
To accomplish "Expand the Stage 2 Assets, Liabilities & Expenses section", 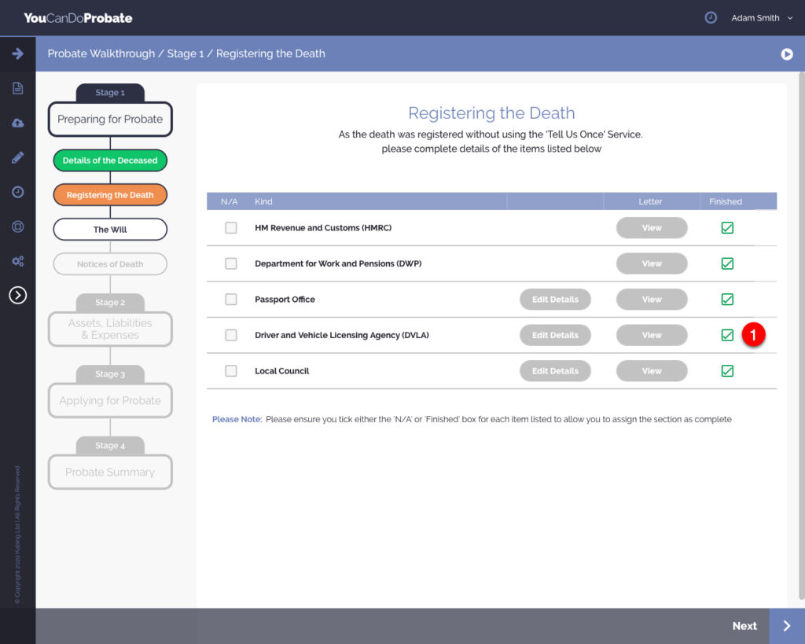I will click(110, 329).
